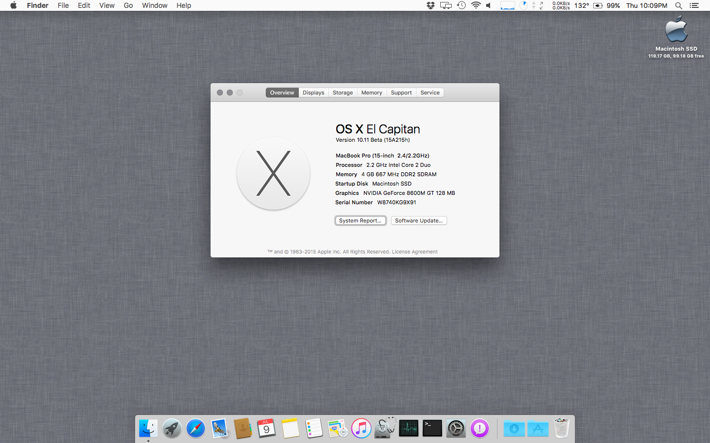Open Notification Center list icon
710x443 pixels.
[694, 5]
